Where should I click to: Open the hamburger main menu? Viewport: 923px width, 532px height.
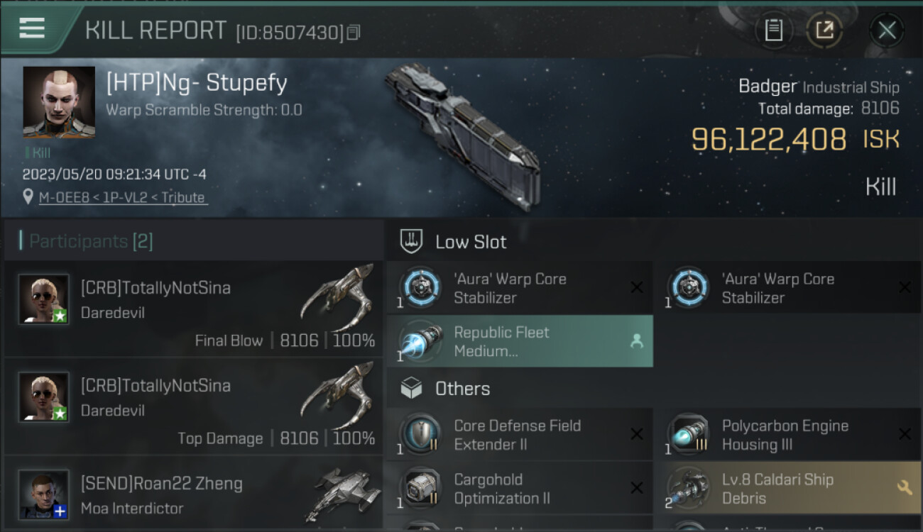point(32,28)
